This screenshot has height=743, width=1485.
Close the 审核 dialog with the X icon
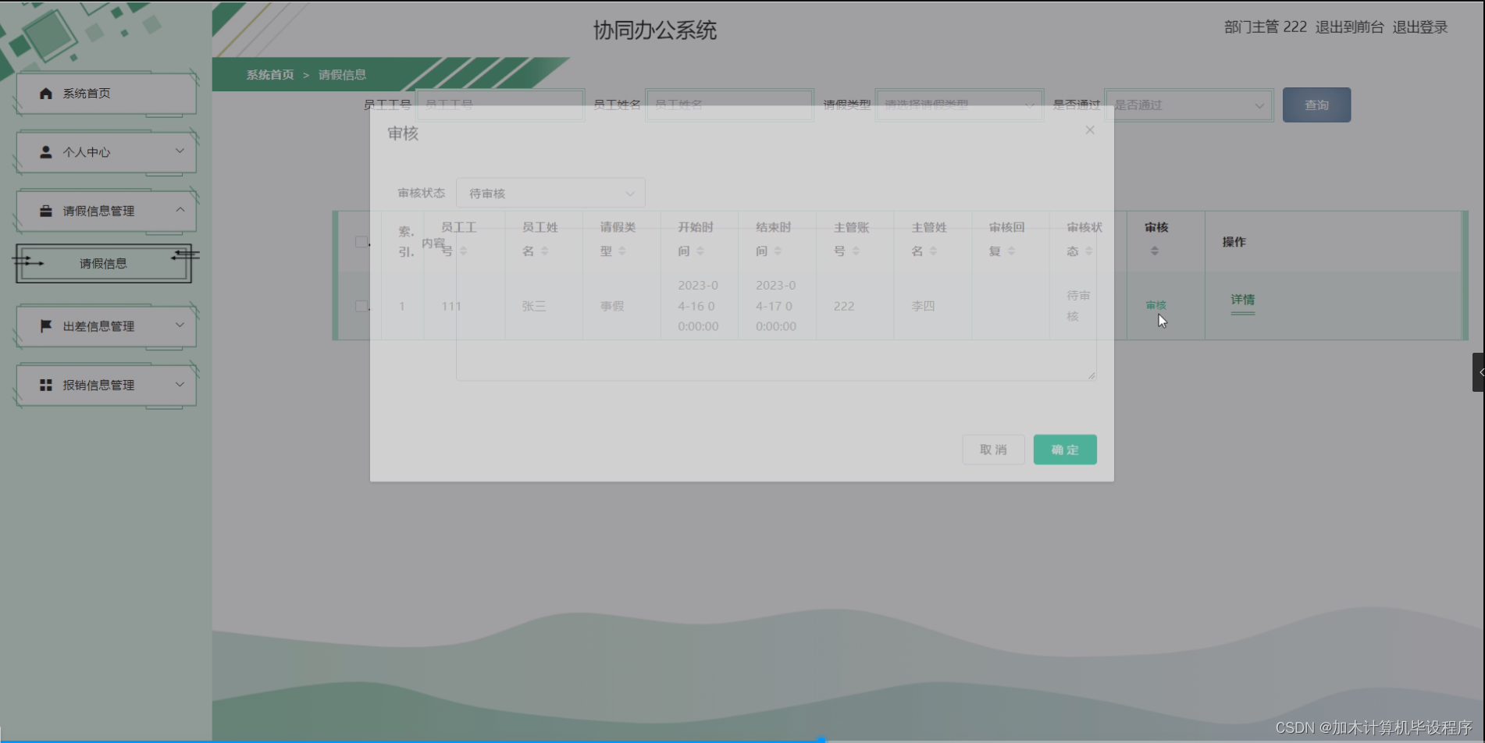[1089, 130]
